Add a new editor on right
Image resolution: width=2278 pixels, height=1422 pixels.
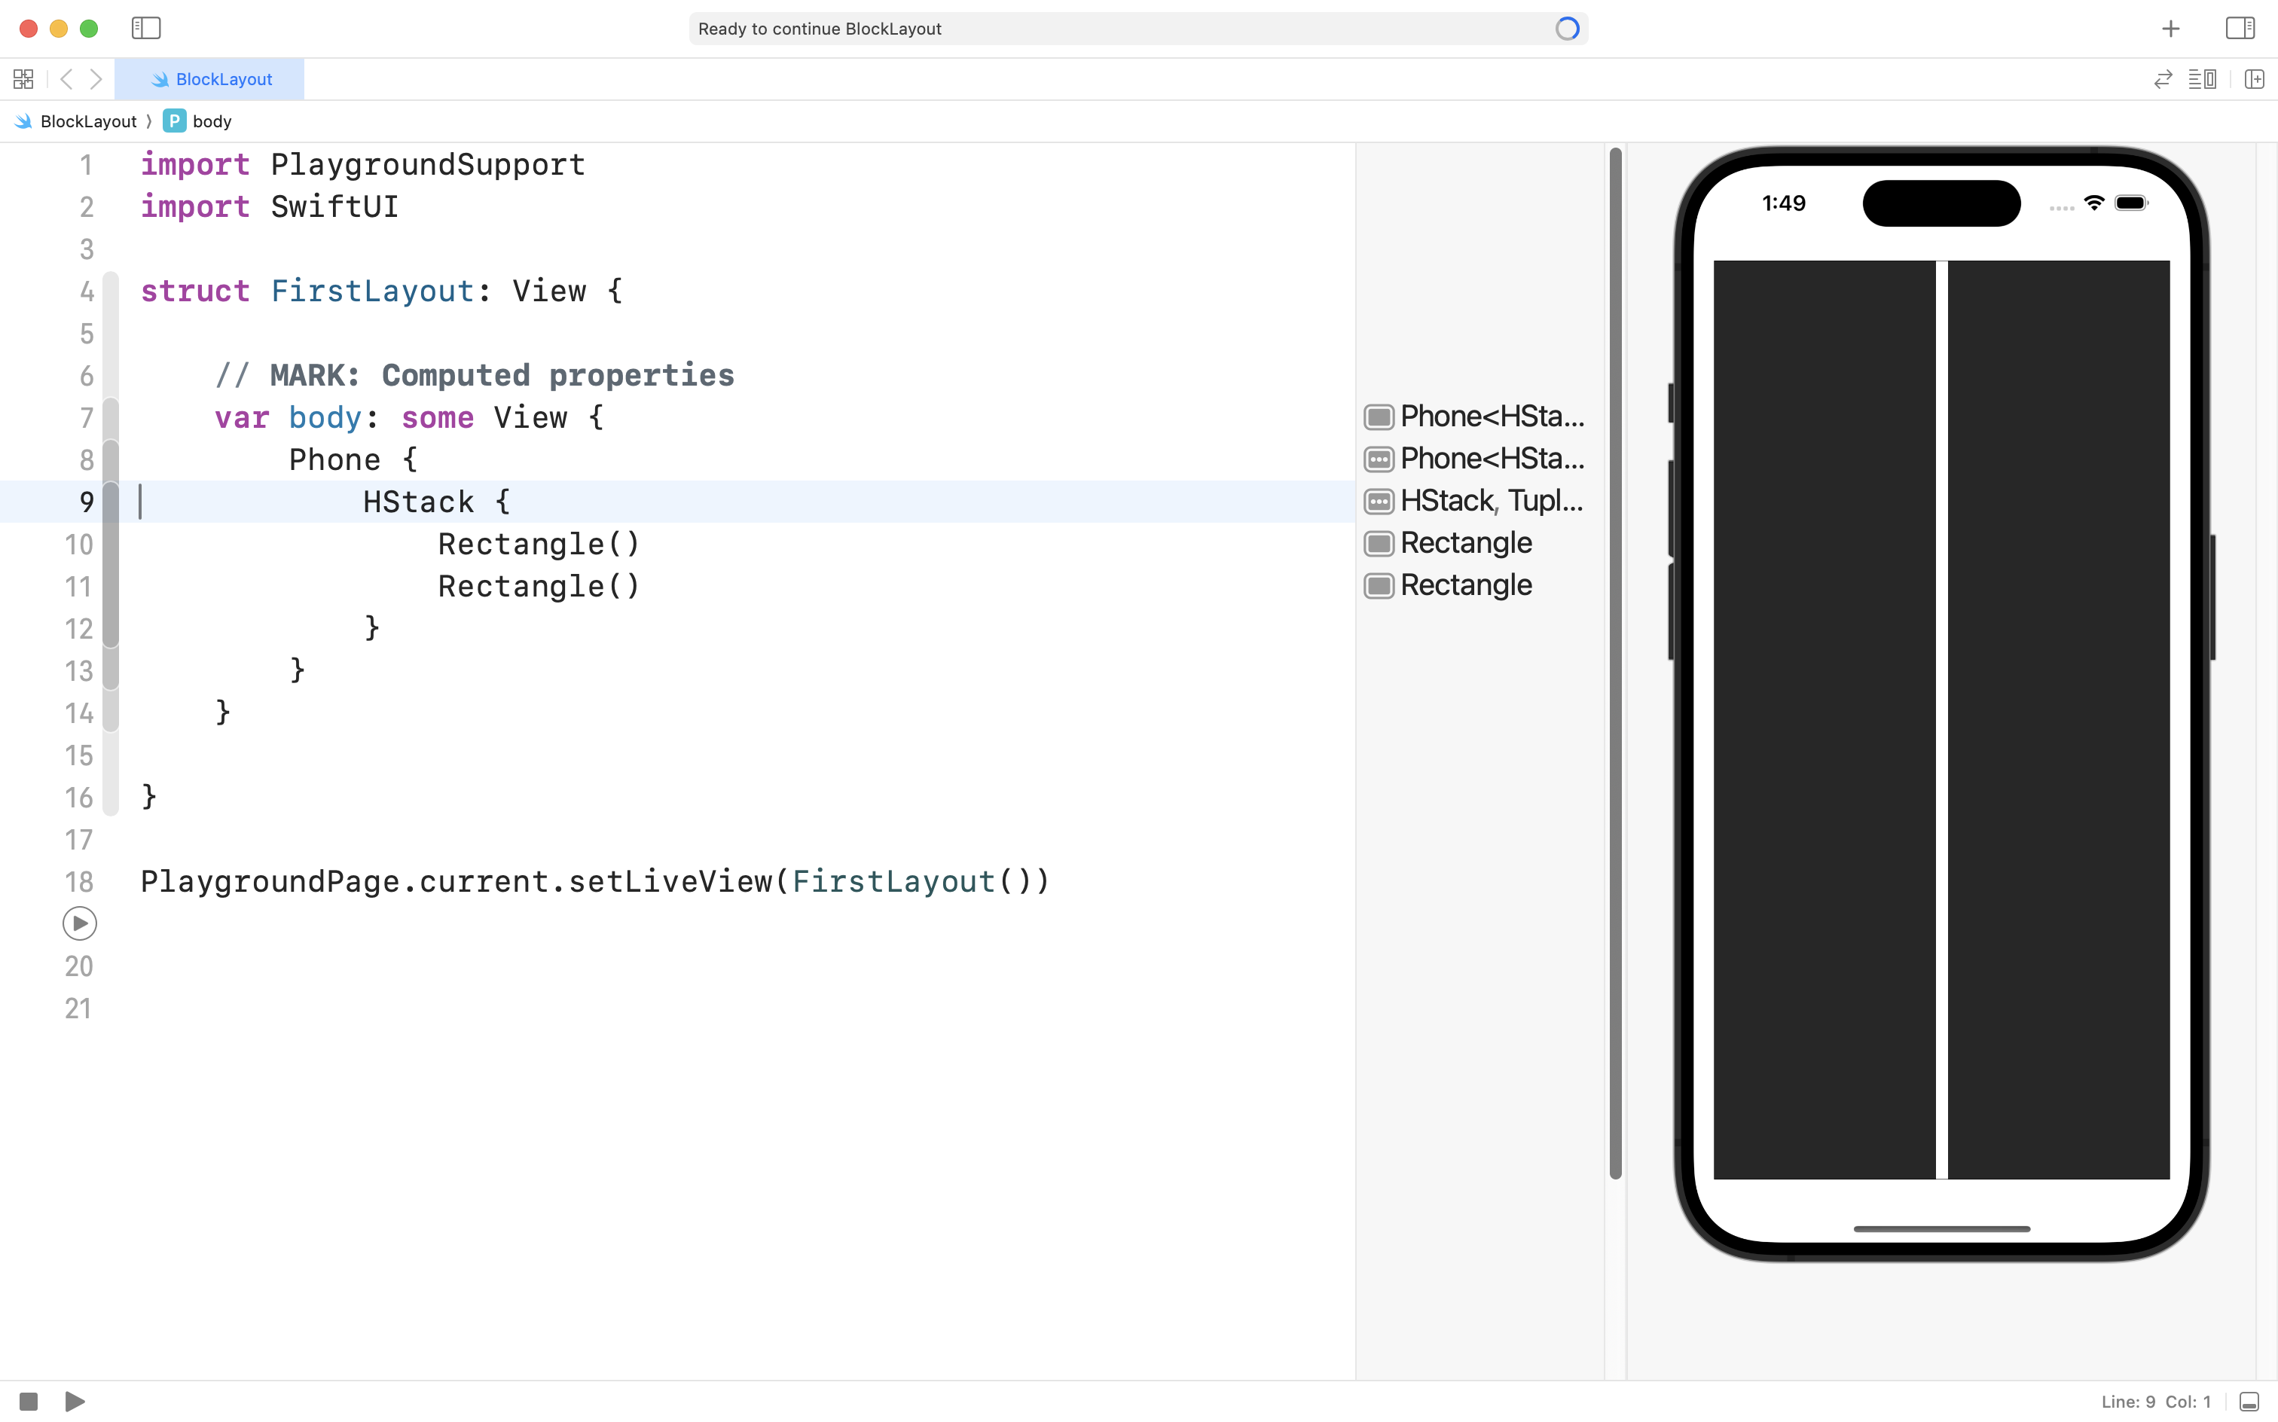[2255, 79]
